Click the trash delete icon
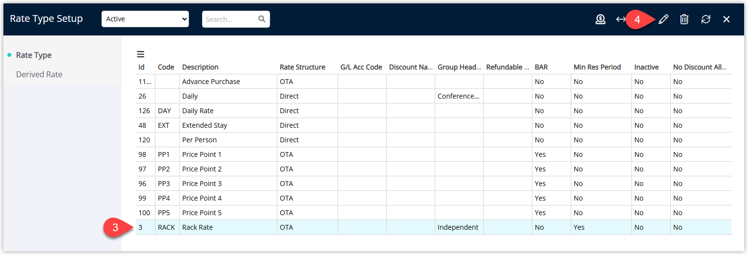 click(684, 19)
